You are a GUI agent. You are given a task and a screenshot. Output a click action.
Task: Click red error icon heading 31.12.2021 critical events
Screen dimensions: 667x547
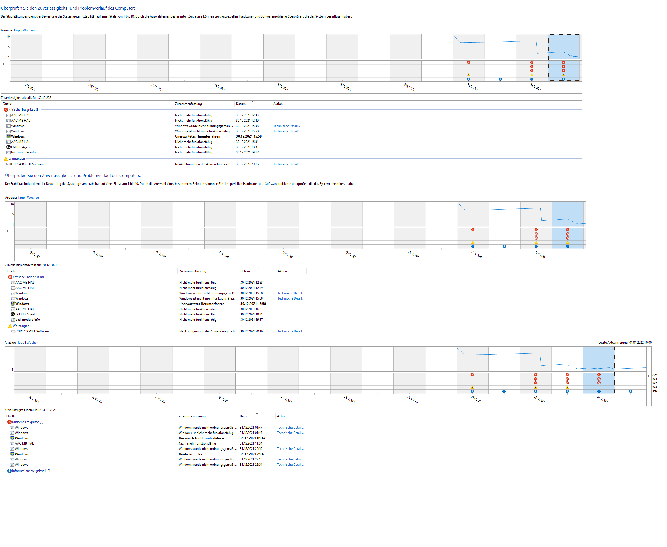10,422
